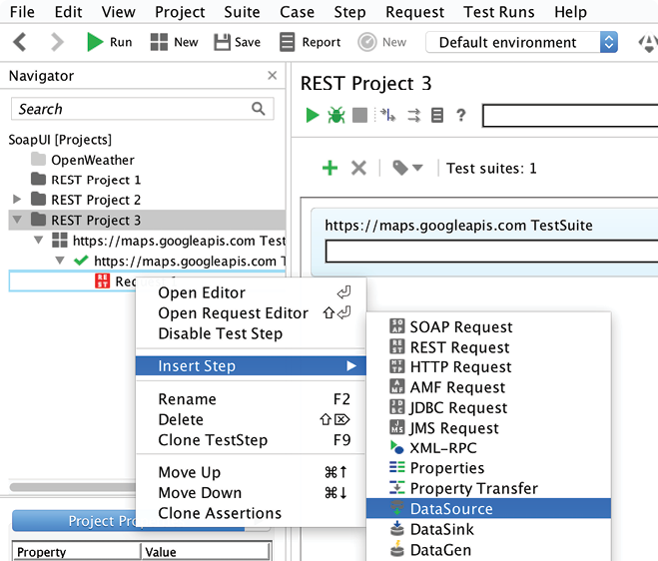The height and width of the screenshot is (561, 658).
Task: Click the project report list icon
Action: tap(437, 115)
